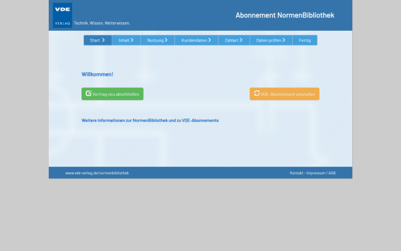
Task: Visit www.vde-verlag.de/normenbibliothek footer link
Action: 97,173
